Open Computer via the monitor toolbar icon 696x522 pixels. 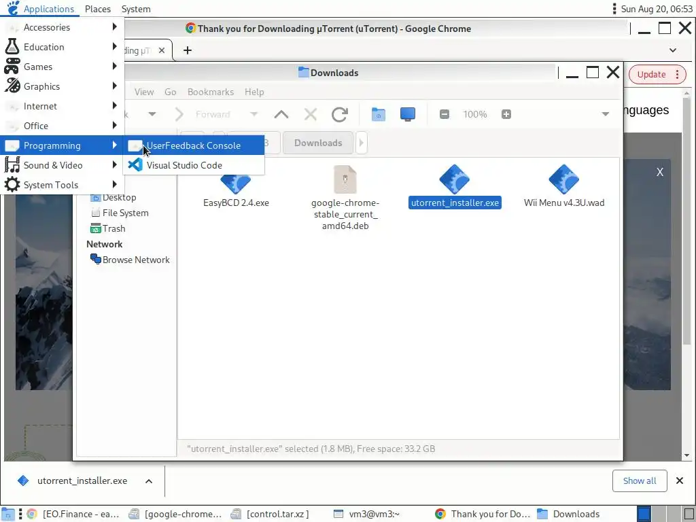pyautogui.click(x=408, y=114)
